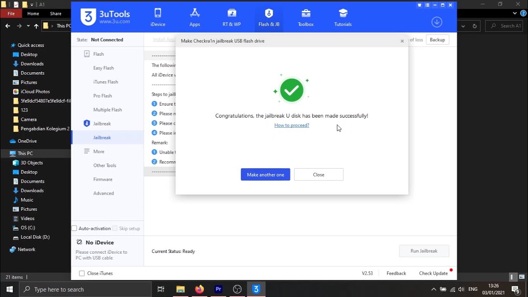Viewport: 528px width, 297px height.
Task: Refresh the File Explorer folder view
Action: tap(475, 26)
